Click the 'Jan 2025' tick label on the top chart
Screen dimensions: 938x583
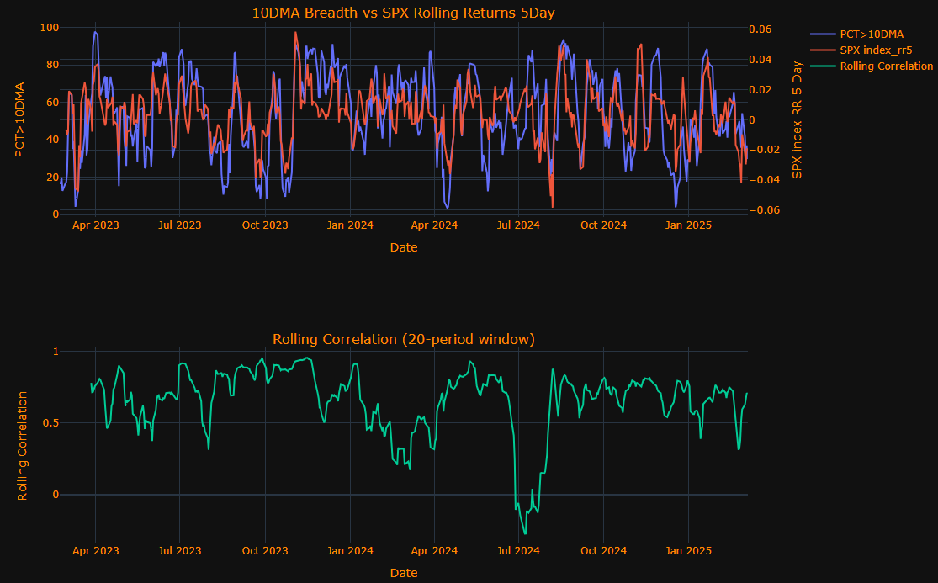tap(688, 225)
